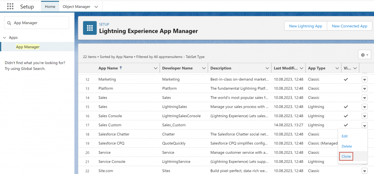Open the App Name column menu chevron

[156, 68]
